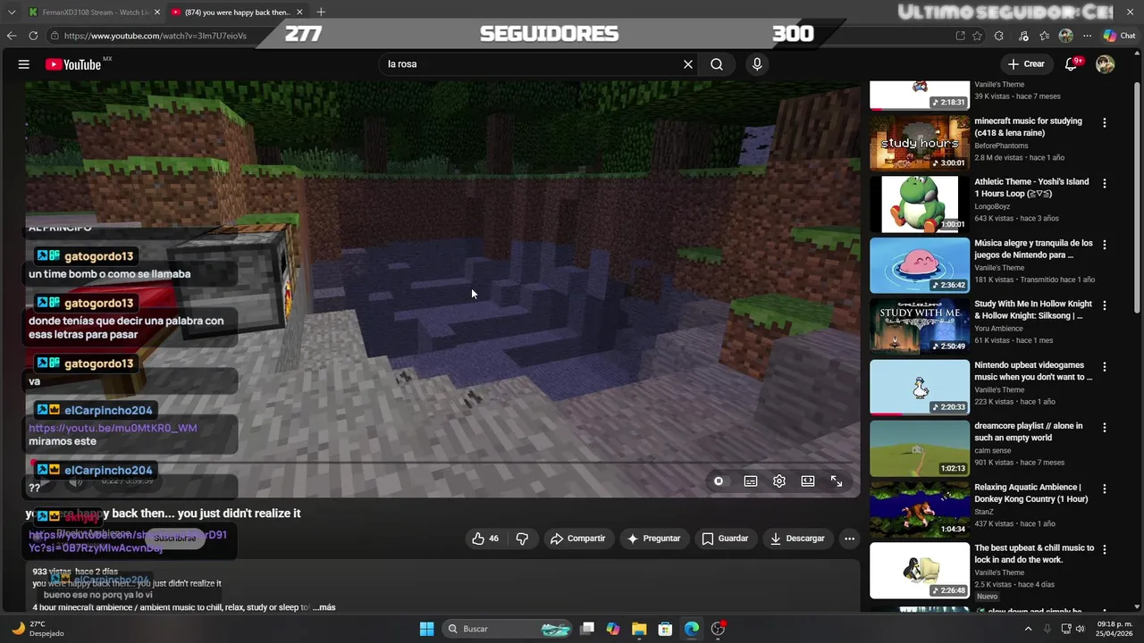
Task: Open more actions beside Descargar
Action: coord(849,539)
